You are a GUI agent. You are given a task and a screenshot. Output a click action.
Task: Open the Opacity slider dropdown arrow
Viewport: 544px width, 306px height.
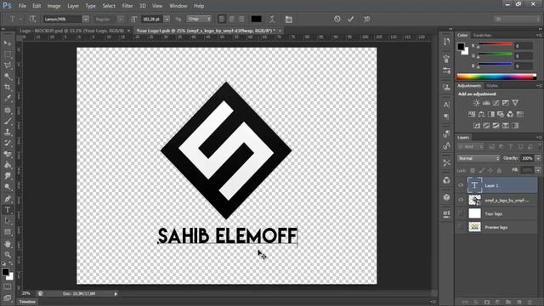tap(538, 158)
